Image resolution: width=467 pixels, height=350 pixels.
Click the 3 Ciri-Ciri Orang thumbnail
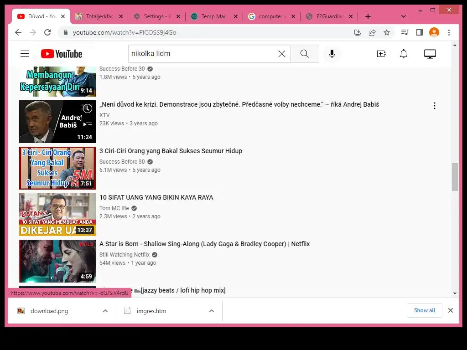click(x=57, y=168)
